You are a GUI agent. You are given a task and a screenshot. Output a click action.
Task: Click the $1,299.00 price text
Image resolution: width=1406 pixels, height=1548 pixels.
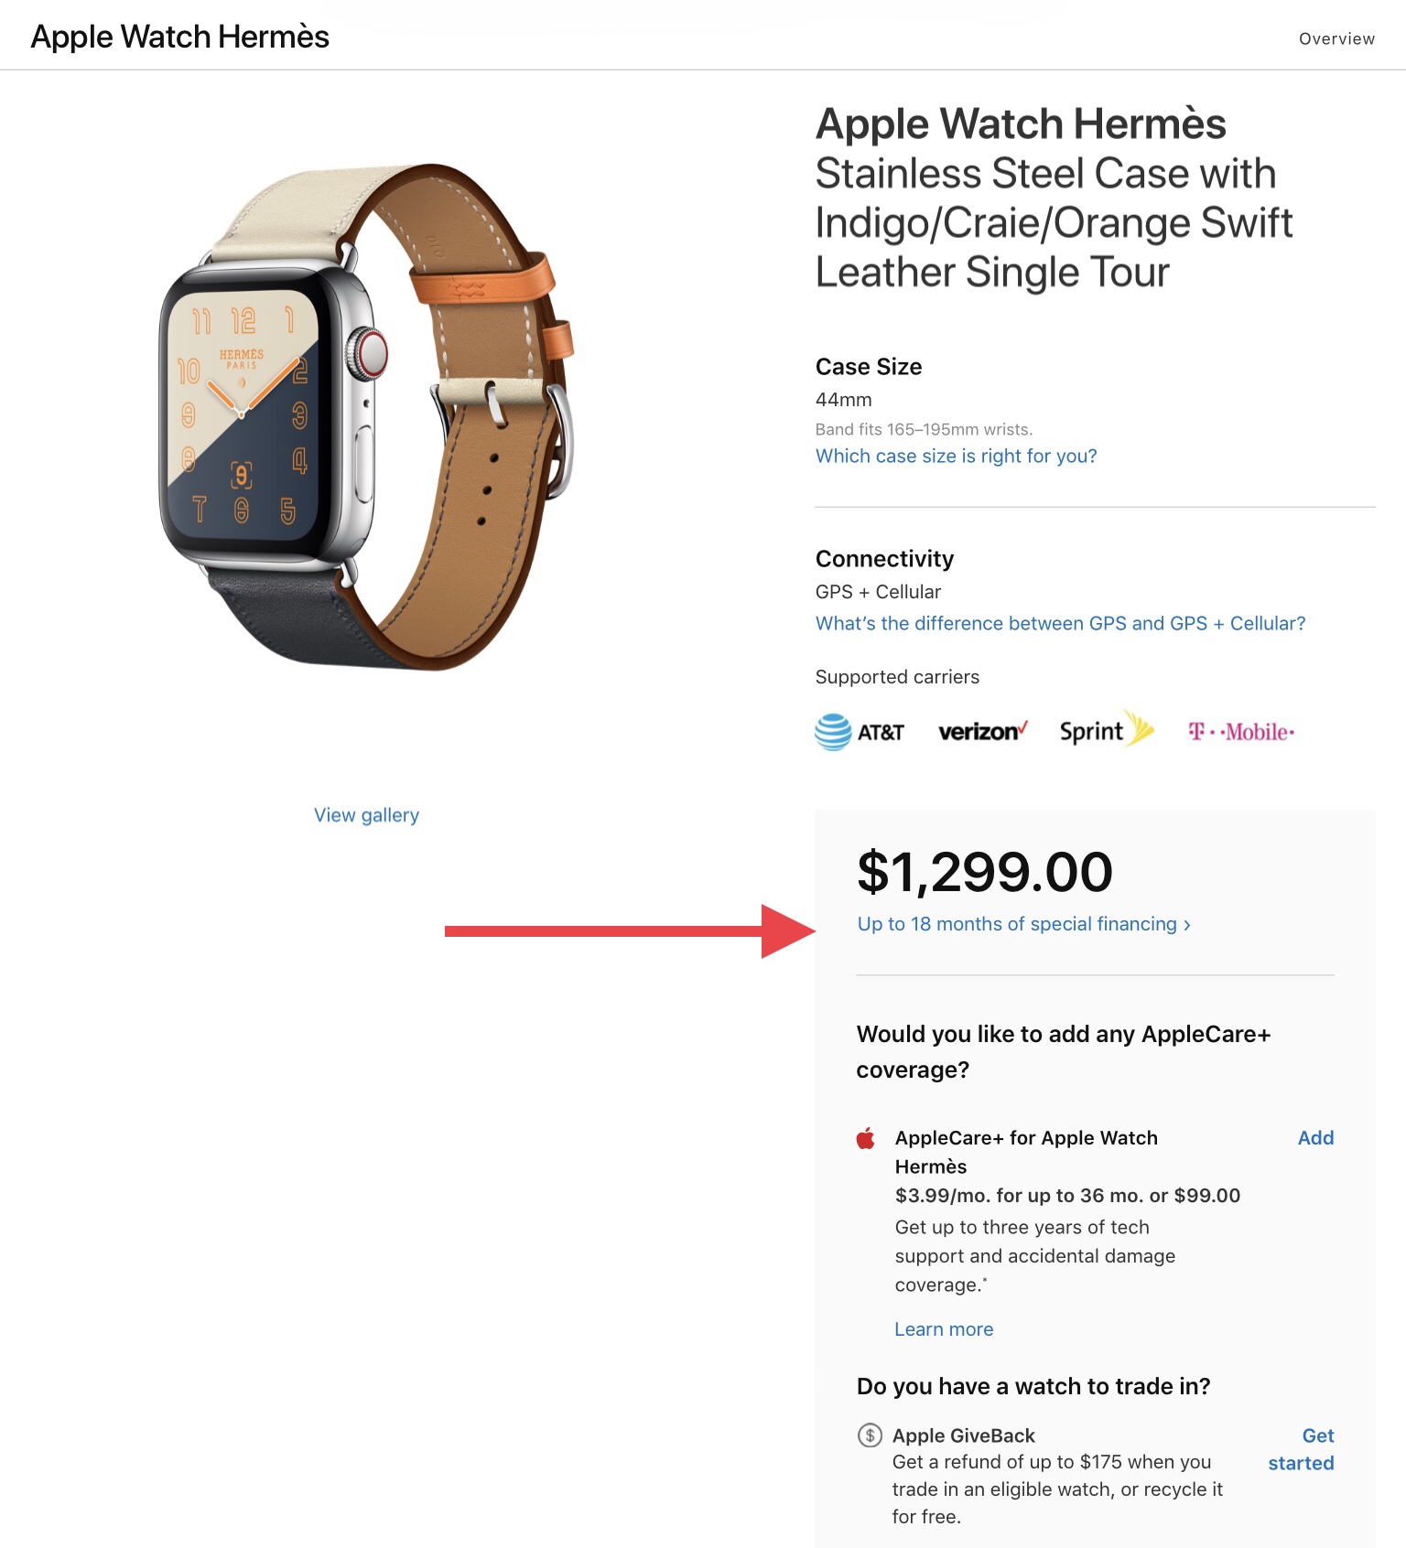point(985,871)
